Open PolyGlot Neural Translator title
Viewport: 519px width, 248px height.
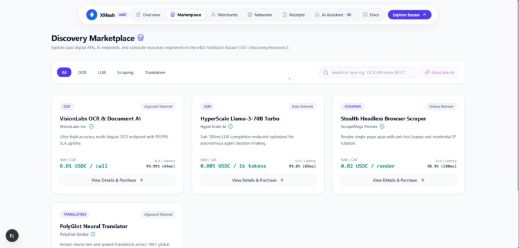coord(93,226)
